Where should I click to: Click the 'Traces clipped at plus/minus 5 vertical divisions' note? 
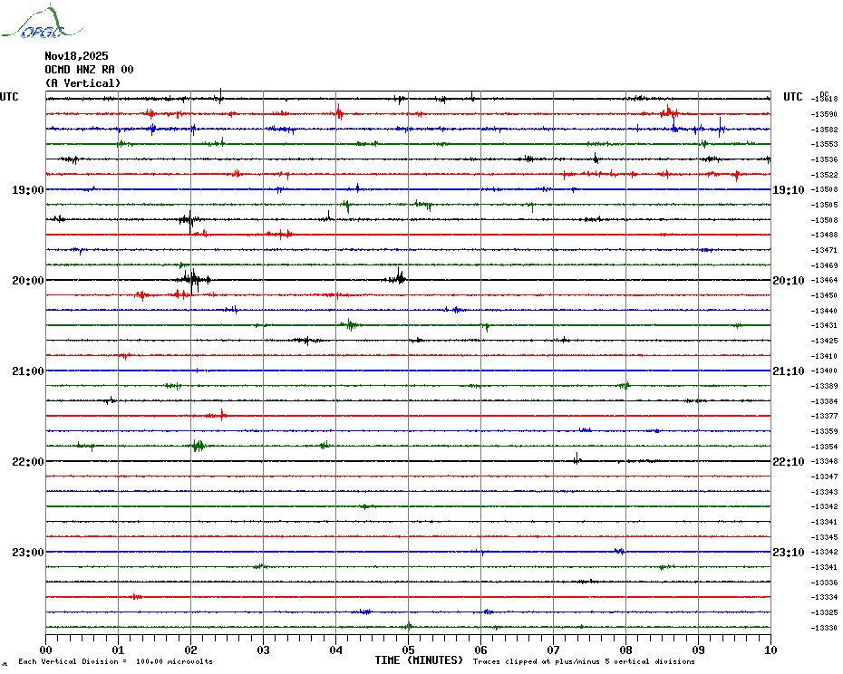584,661
